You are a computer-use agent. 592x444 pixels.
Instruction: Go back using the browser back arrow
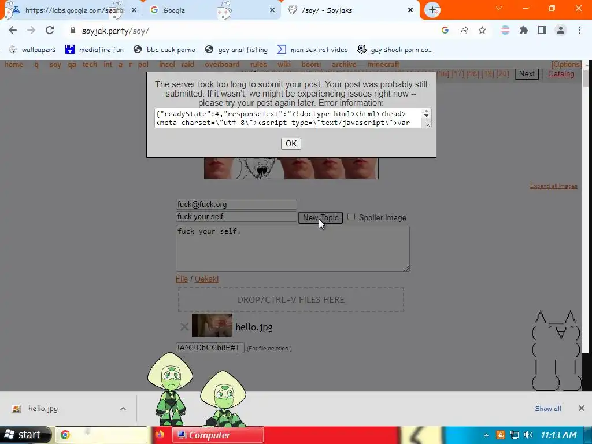pos(13,30)
